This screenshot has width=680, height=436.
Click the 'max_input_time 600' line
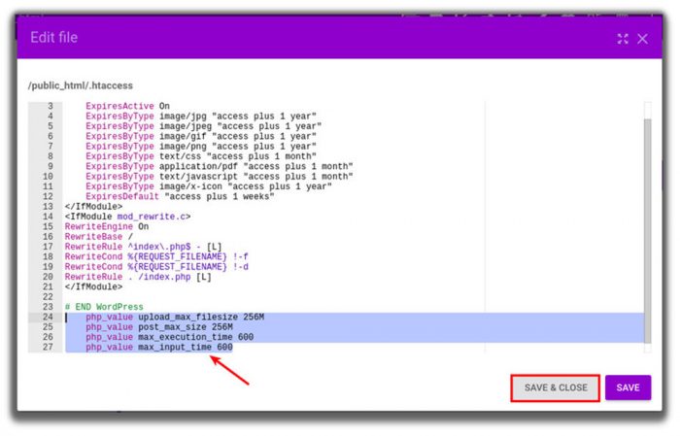pyautogui.click(x=159, y=347)
